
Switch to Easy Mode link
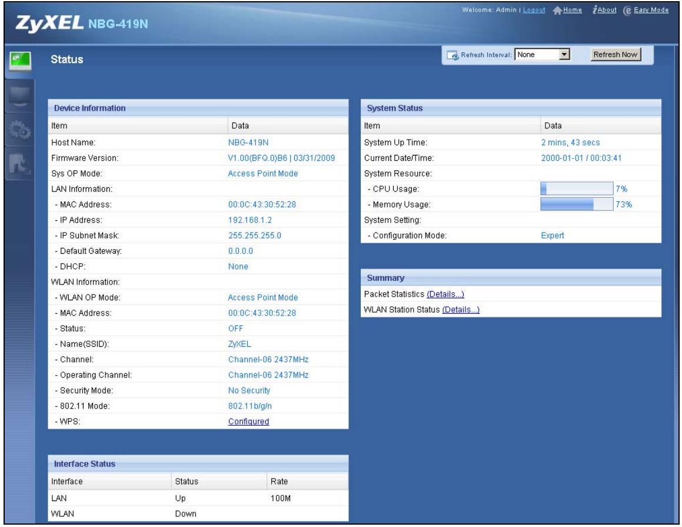tap(651, 10)
